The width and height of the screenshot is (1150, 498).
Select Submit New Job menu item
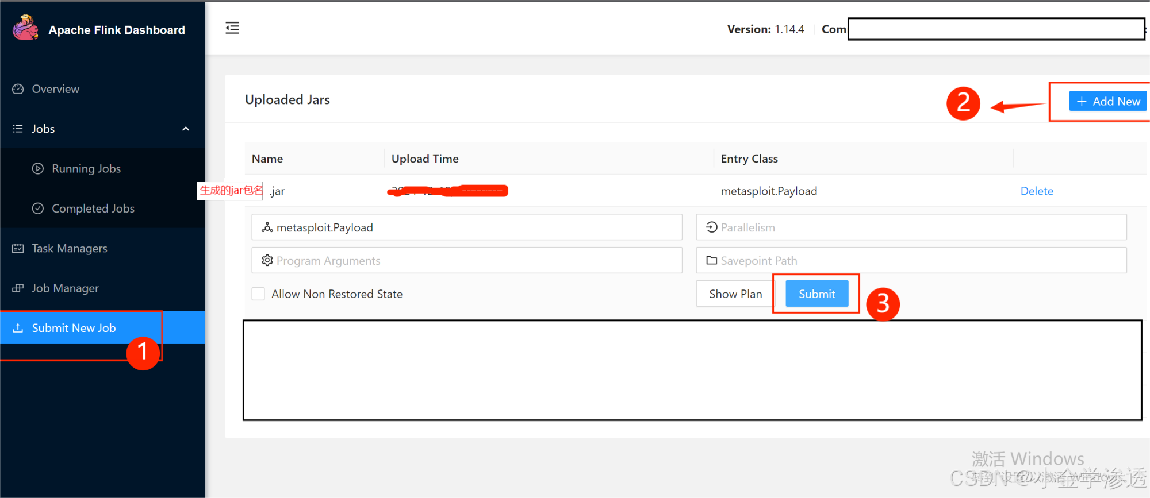coord(102,327)
